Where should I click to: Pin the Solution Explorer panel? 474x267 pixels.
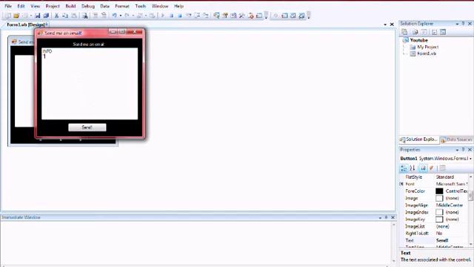[464, 24]
